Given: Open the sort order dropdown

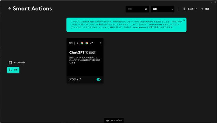Looking at the screenshot, I should [x=162, y=9].
